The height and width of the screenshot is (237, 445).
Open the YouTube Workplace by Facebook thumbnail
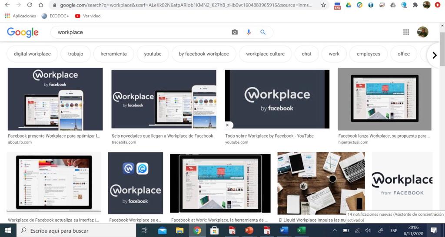(x=277, y=99)
